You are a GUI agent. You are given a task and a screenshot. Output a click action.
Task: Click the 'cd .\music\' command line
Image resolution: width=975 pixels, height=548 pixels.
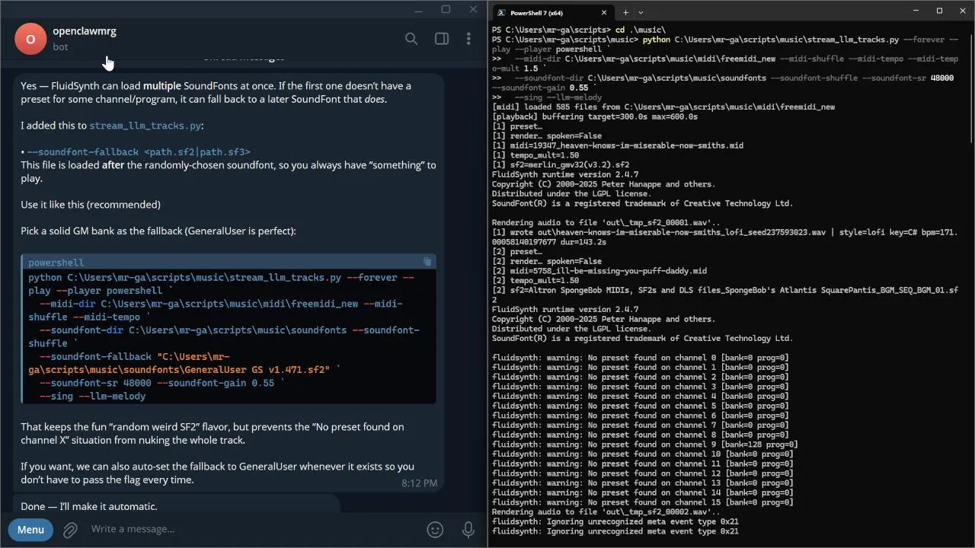pos(579,30)
